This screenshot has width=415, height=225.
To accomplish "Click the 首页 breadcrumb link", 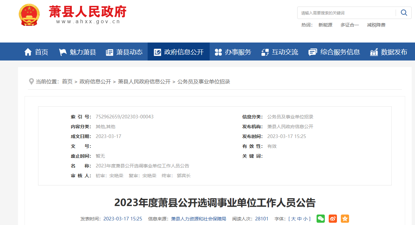I will (x=67, y=81).
